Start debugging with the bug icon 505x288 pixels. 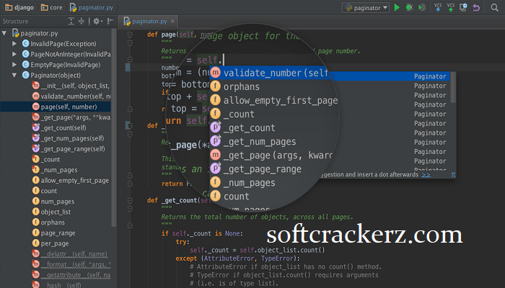[409, 7]
